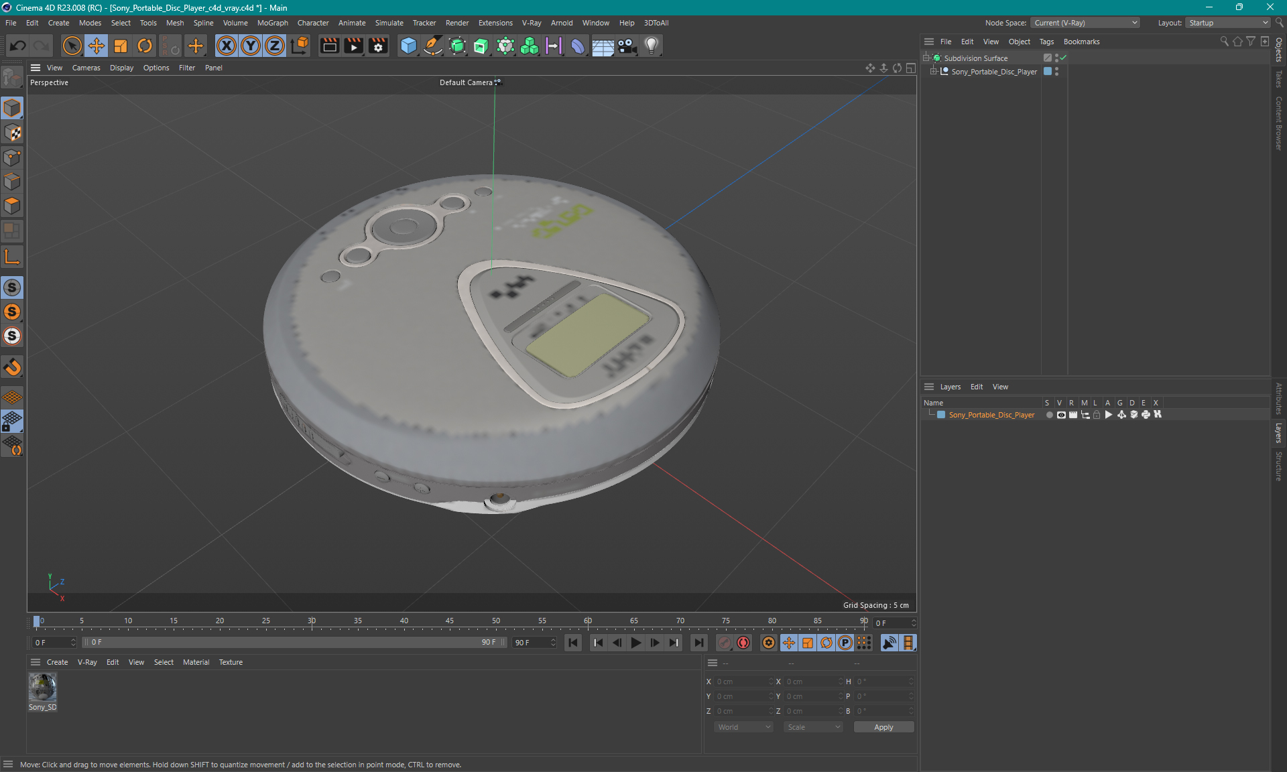Open the V-Ray main menu
The width and height of the screenshot is (1287, 772).
point(532,23)
